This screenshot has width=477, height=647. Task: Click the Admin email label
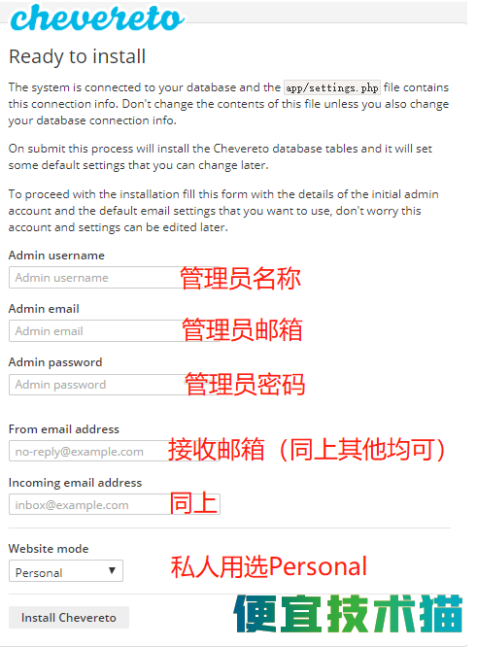pos(44,309)
